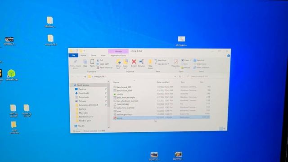Expand the Easy access dropdown
Viewport: 288px width, 162px height.
(x=162, y=64)
